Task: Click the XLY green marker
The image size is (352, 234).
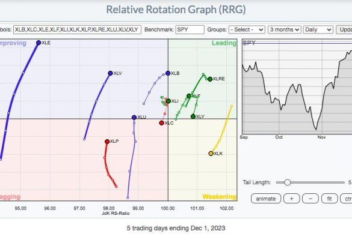Action: (x=193, y=116)
